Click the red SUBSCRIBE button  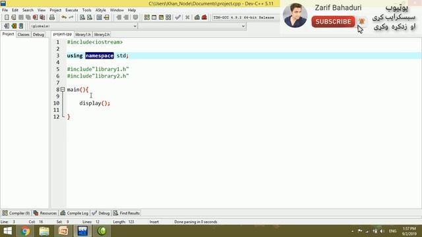click(x=333, y=22)
